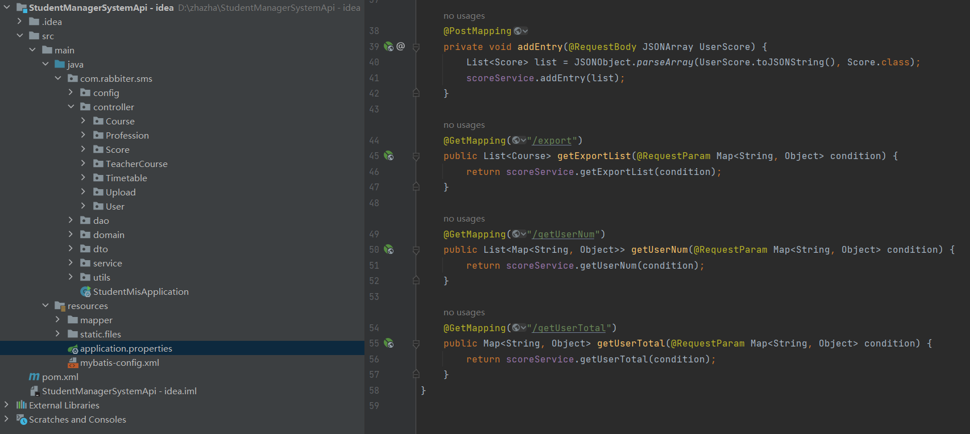Click the Spring endpoint gutter icon for addEntry

[x=388, y=47]
